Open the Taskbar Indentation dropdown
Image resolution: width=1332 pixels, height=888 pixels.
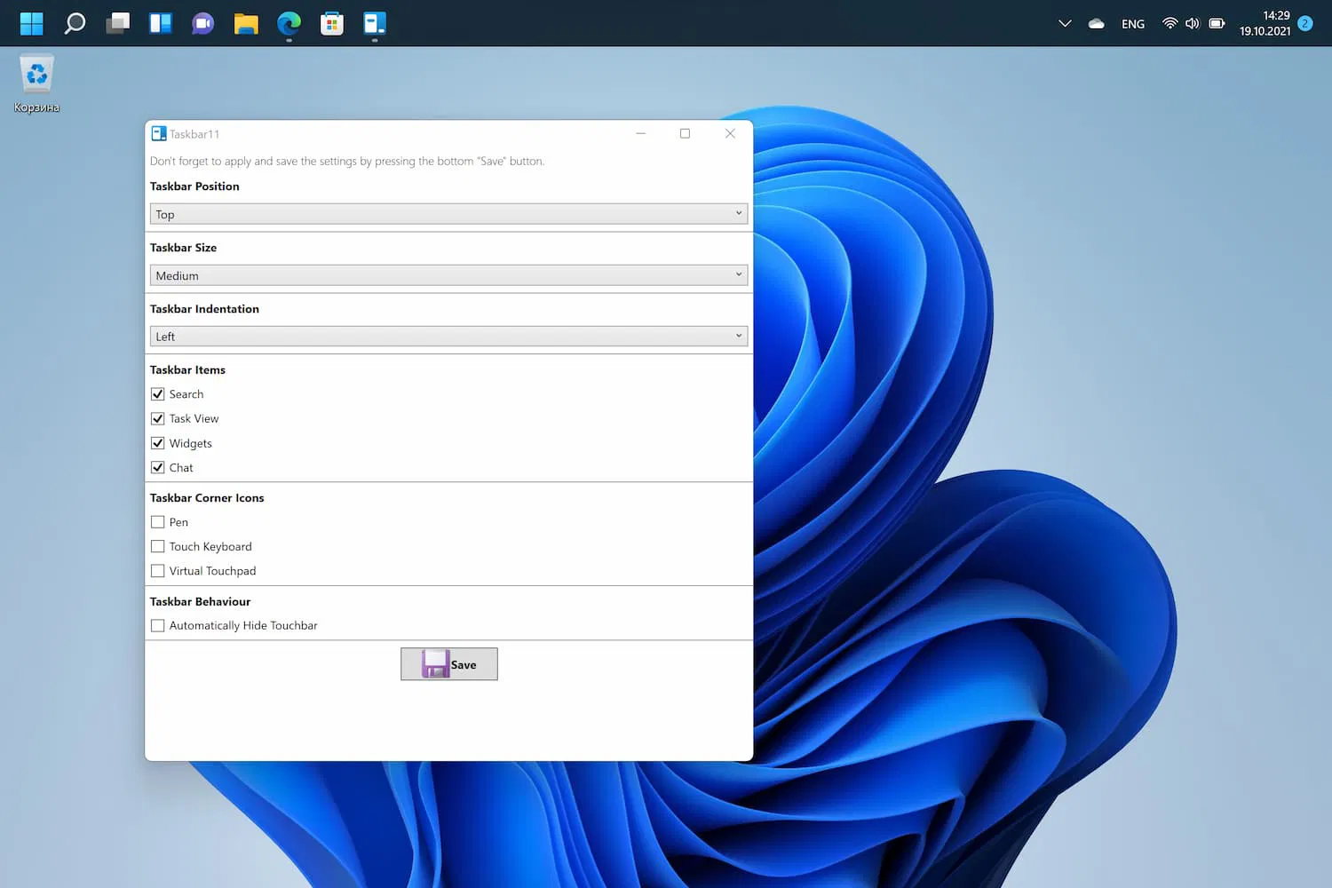448,337
